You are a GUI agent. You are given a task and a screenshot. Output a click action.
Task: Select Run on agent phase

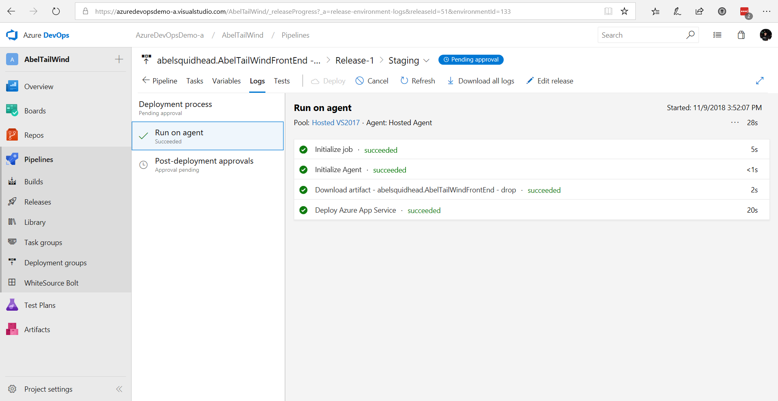click(207, 136)
